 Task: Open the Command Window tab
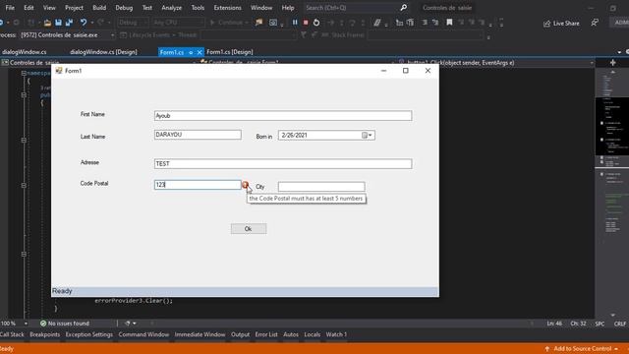[x=143, y=334]
